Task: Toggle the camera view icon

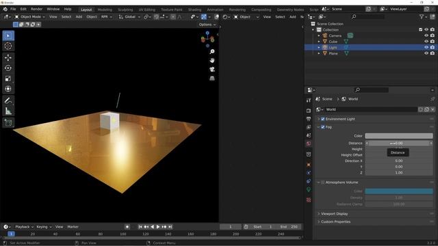Action: pos(212,70)
